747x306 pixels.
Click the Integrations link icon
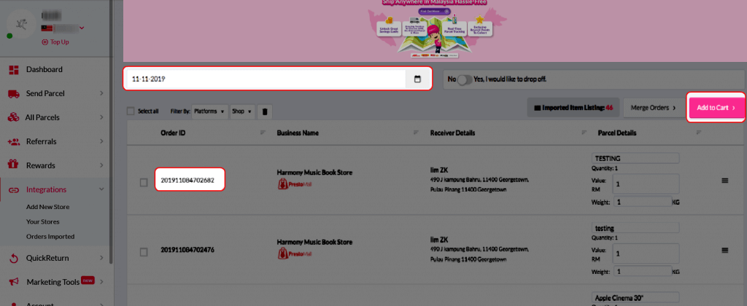[13, 190]
